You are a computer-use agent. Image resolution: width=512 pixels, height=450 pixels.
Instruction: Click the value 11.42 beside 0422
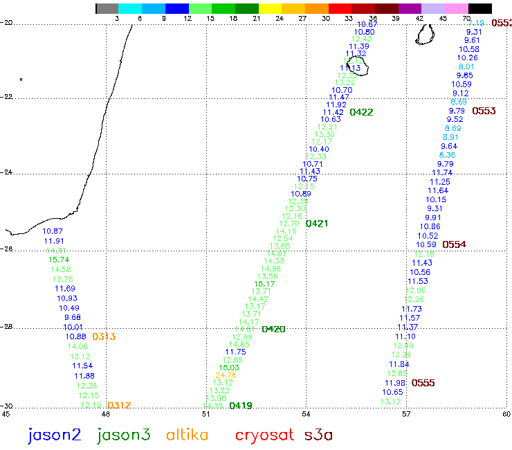(x=333, y=112)
